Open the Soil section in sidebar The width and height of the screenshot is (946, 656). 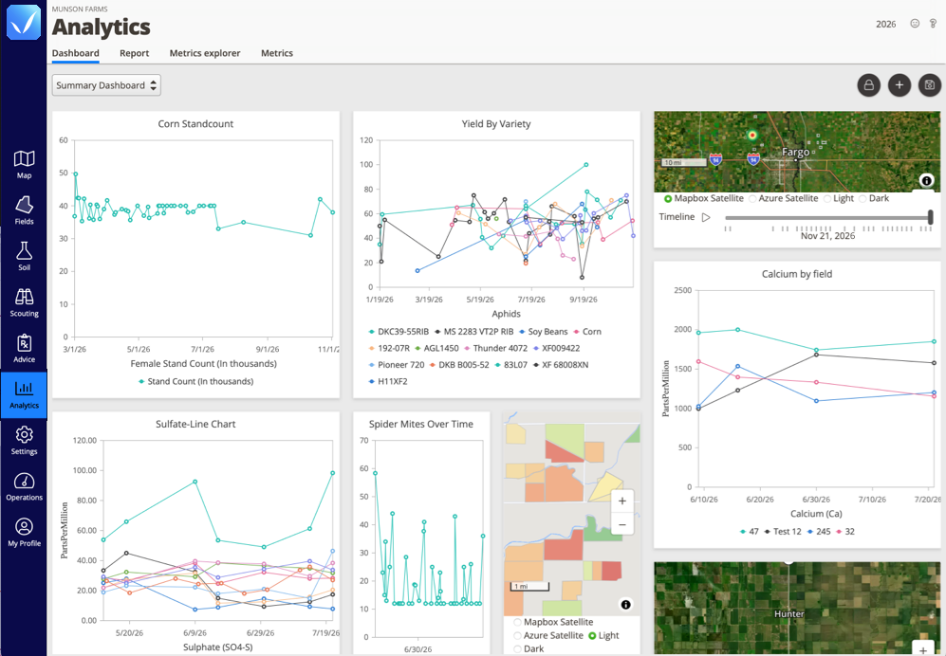pyautogui.click(x=24, y=256)
